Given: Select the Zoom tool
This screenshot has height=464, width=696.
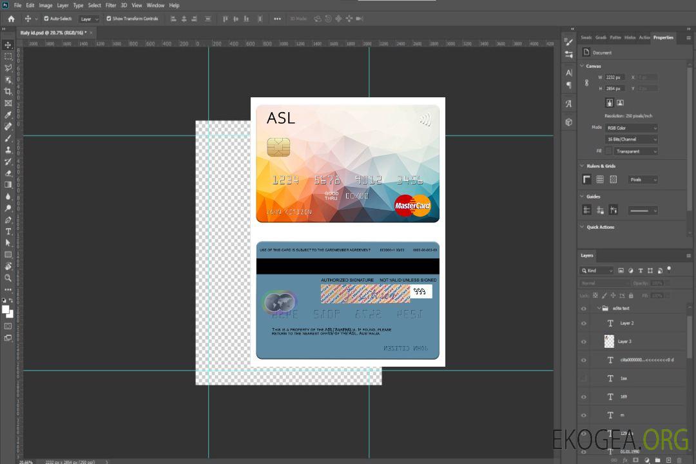Looking at the screenshot, I should [8, 278].
